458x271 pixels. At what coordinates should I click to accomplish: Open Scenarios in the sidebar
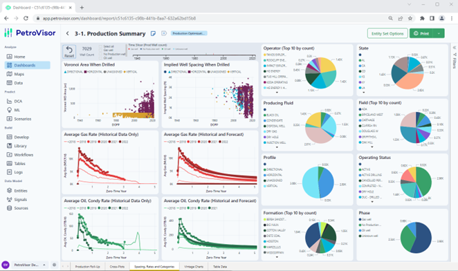(x=23, y=119)
